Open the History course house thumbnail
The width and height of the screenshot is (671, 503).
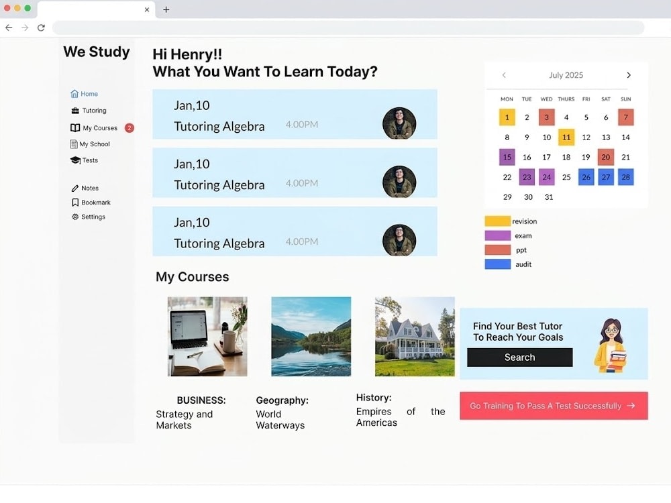coord(415,337)
